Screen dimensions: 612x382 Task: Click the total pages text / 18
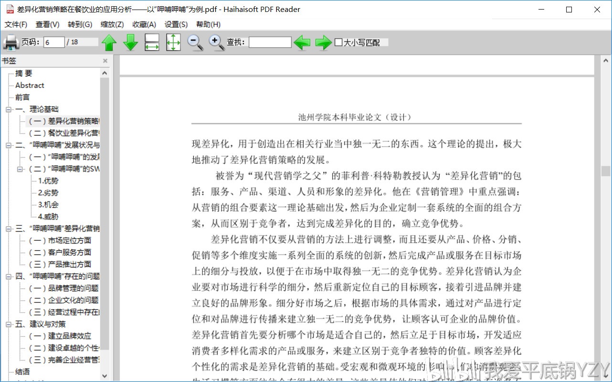(73, 42)
